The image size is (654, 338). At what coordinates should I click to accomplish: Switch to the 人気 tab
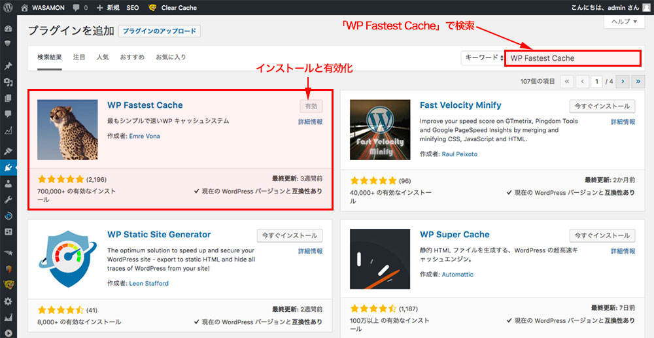[x=103, y=57]
